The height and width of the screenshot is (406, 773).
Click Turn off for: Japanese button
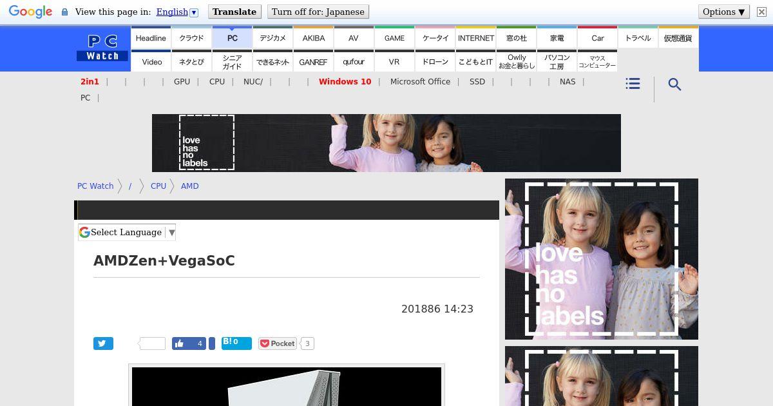pyautogui.click(x=318, y=12)
